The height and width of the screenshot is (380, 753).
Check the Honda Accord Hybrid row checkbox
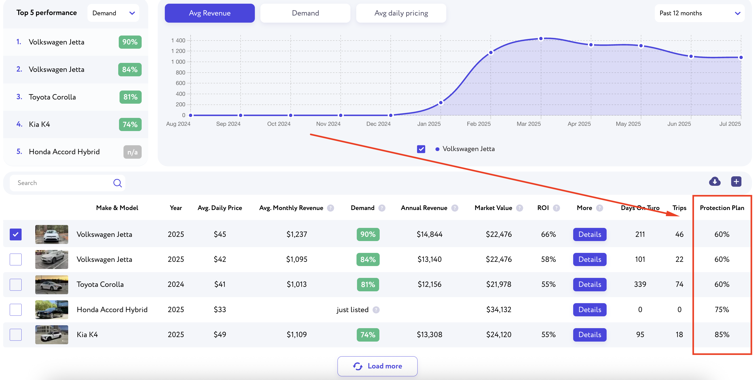(16, 310)
